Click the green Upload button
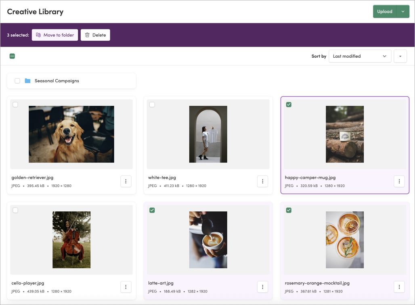The width and height of the screenshot is (415, 305). click(385, 12)
